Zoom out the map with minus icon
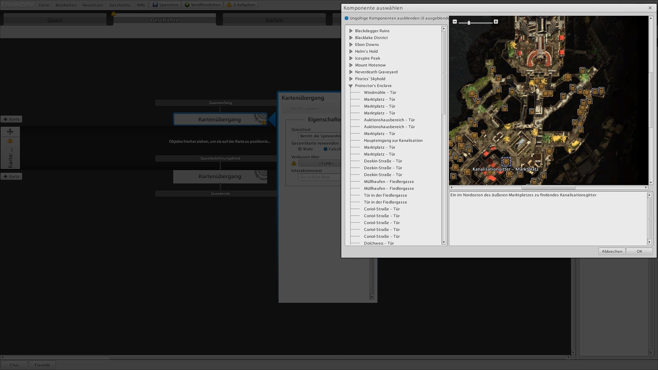 point(455,22)
